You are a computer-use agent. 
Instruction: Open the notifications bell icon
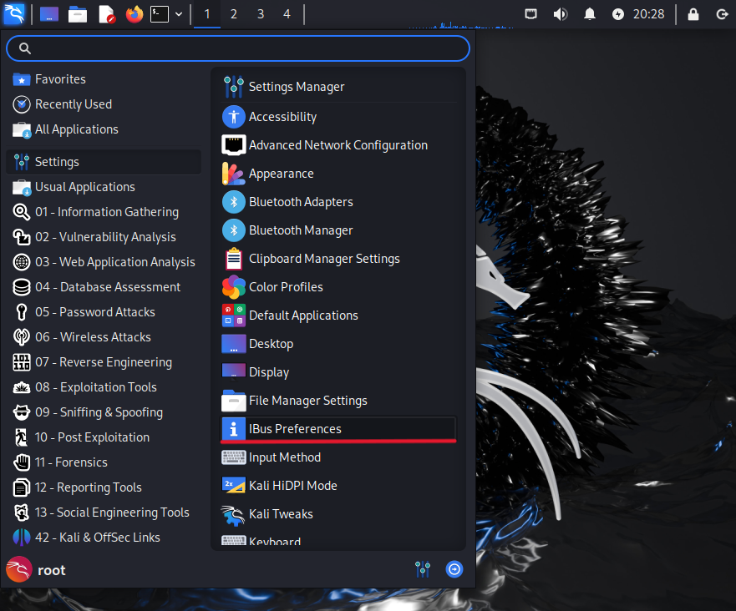coord(590,14)
